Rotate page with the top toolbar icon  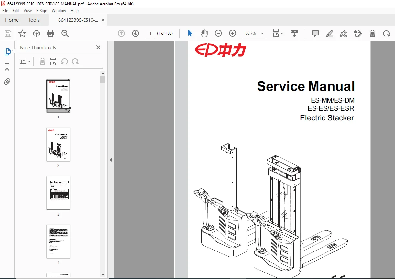point(386,33)
